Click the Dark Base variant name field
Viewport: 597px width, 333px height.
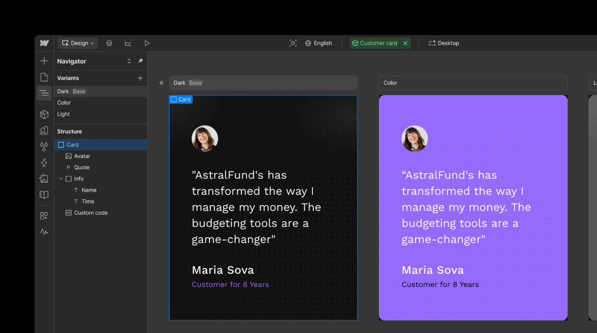point(263,83)
